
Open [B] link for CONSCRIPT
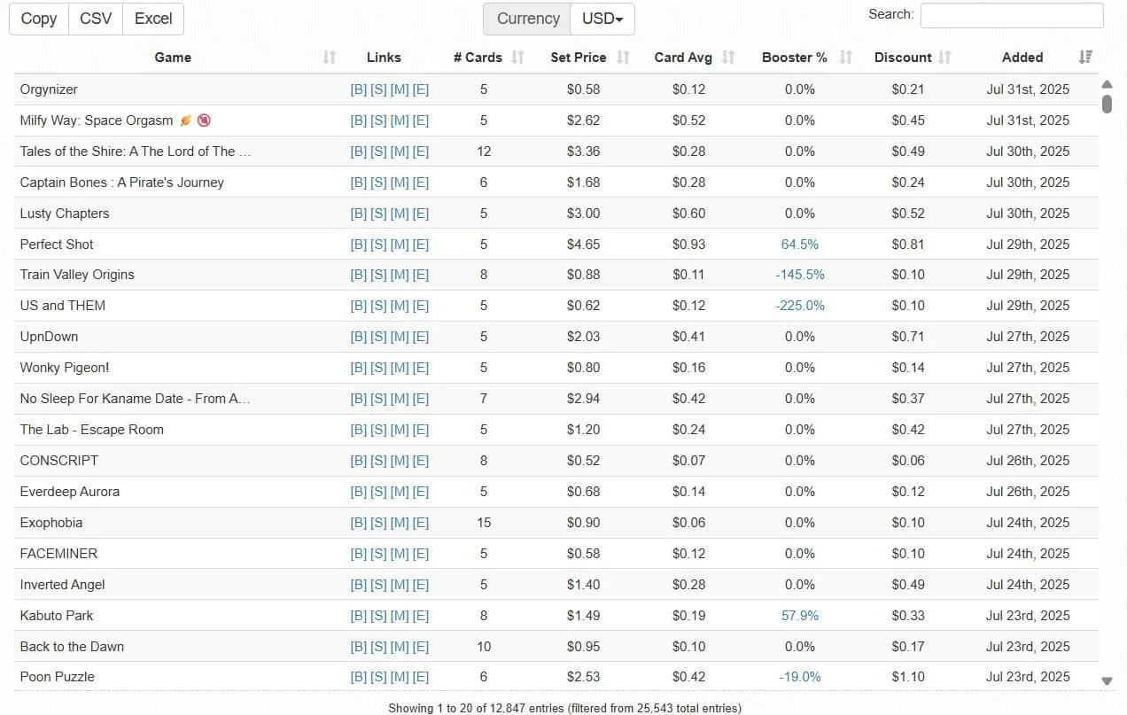pos(359,461)
